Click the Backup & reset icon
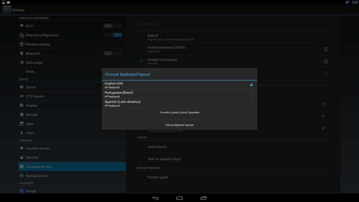 tap(22, 176)
